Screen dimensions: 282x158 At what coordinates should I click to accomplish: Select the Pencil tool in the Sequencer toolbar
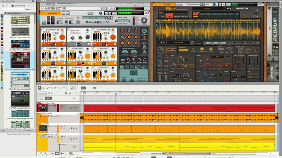coord(44,88)
